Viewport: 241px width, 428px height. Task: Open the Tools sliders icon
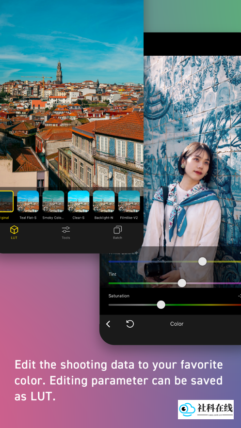[x=66, y=230]
